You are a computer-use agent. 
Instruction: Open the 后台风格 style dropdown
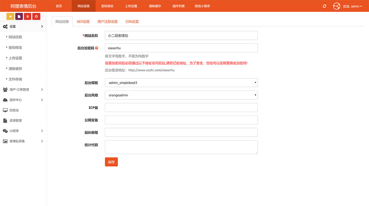pos(181,95)
